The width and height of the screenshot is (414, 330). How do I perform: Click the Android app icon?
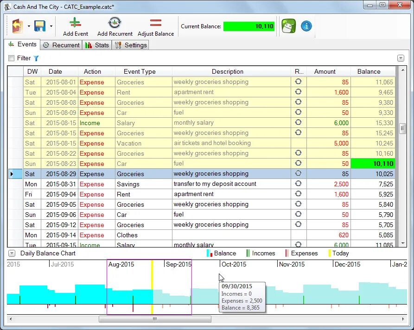click(288, 26)
